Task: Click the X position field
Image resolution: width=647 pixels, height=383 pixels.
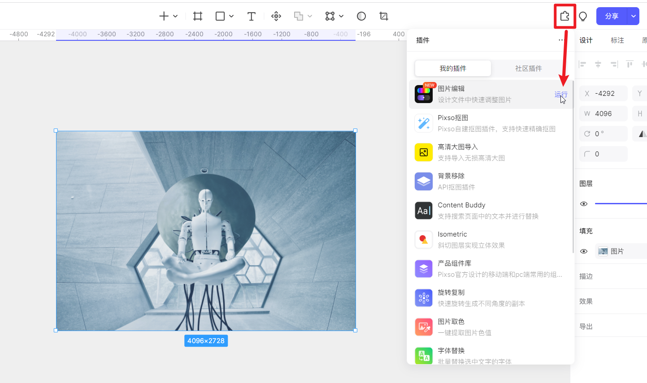Action: [x=604, y=94]
